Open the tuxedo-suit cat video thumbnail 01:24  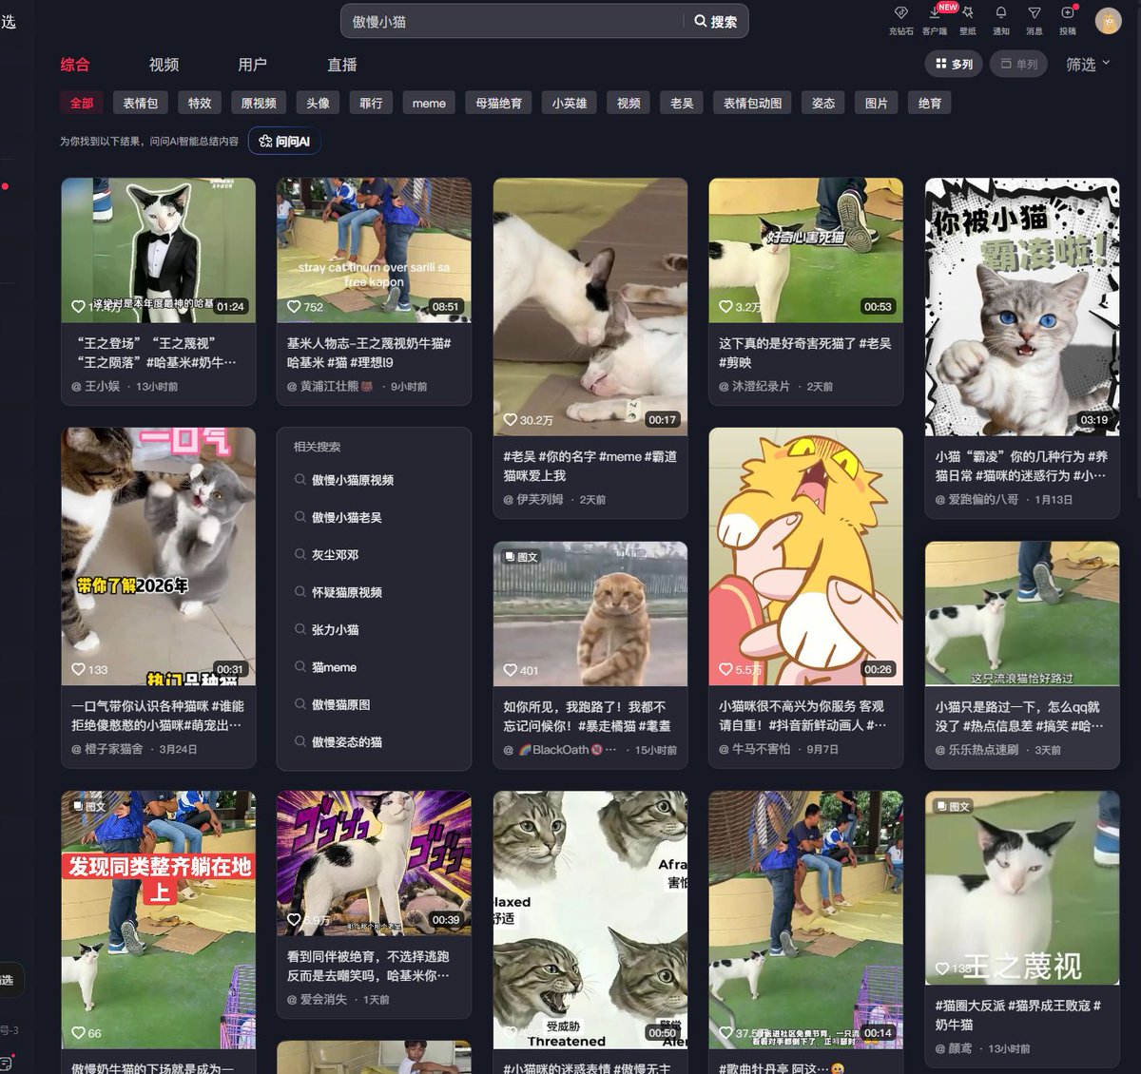(x=159, y=250)
